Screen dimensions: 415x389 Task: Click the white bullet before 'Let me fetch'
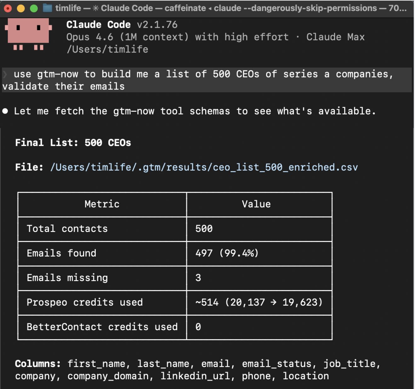pos(5,111)
